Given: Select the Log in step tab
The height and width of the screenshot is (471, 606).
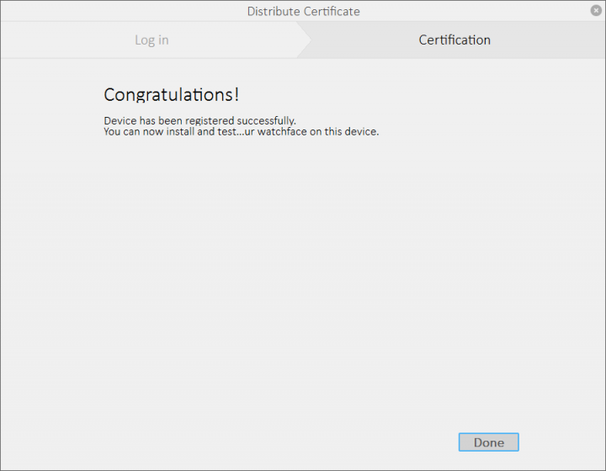Looking at the screenshot, I should tap(151, 40).
